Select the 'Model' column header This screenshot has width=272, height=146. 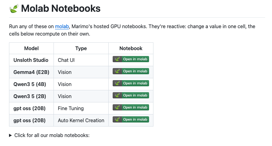coord(31,49)
